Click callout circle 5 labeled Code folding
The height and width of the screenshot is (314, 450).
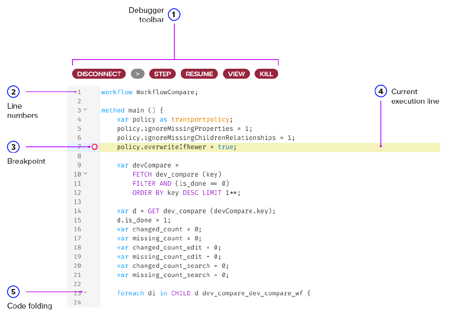(x=13, y=292)
